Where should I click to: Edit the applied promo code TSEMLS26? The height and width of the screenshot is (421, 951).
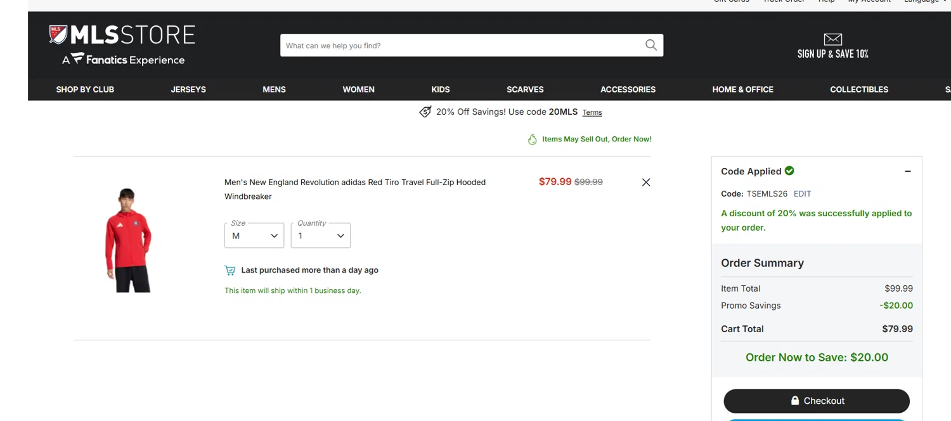pyautogui.click(x=802, y=194)
